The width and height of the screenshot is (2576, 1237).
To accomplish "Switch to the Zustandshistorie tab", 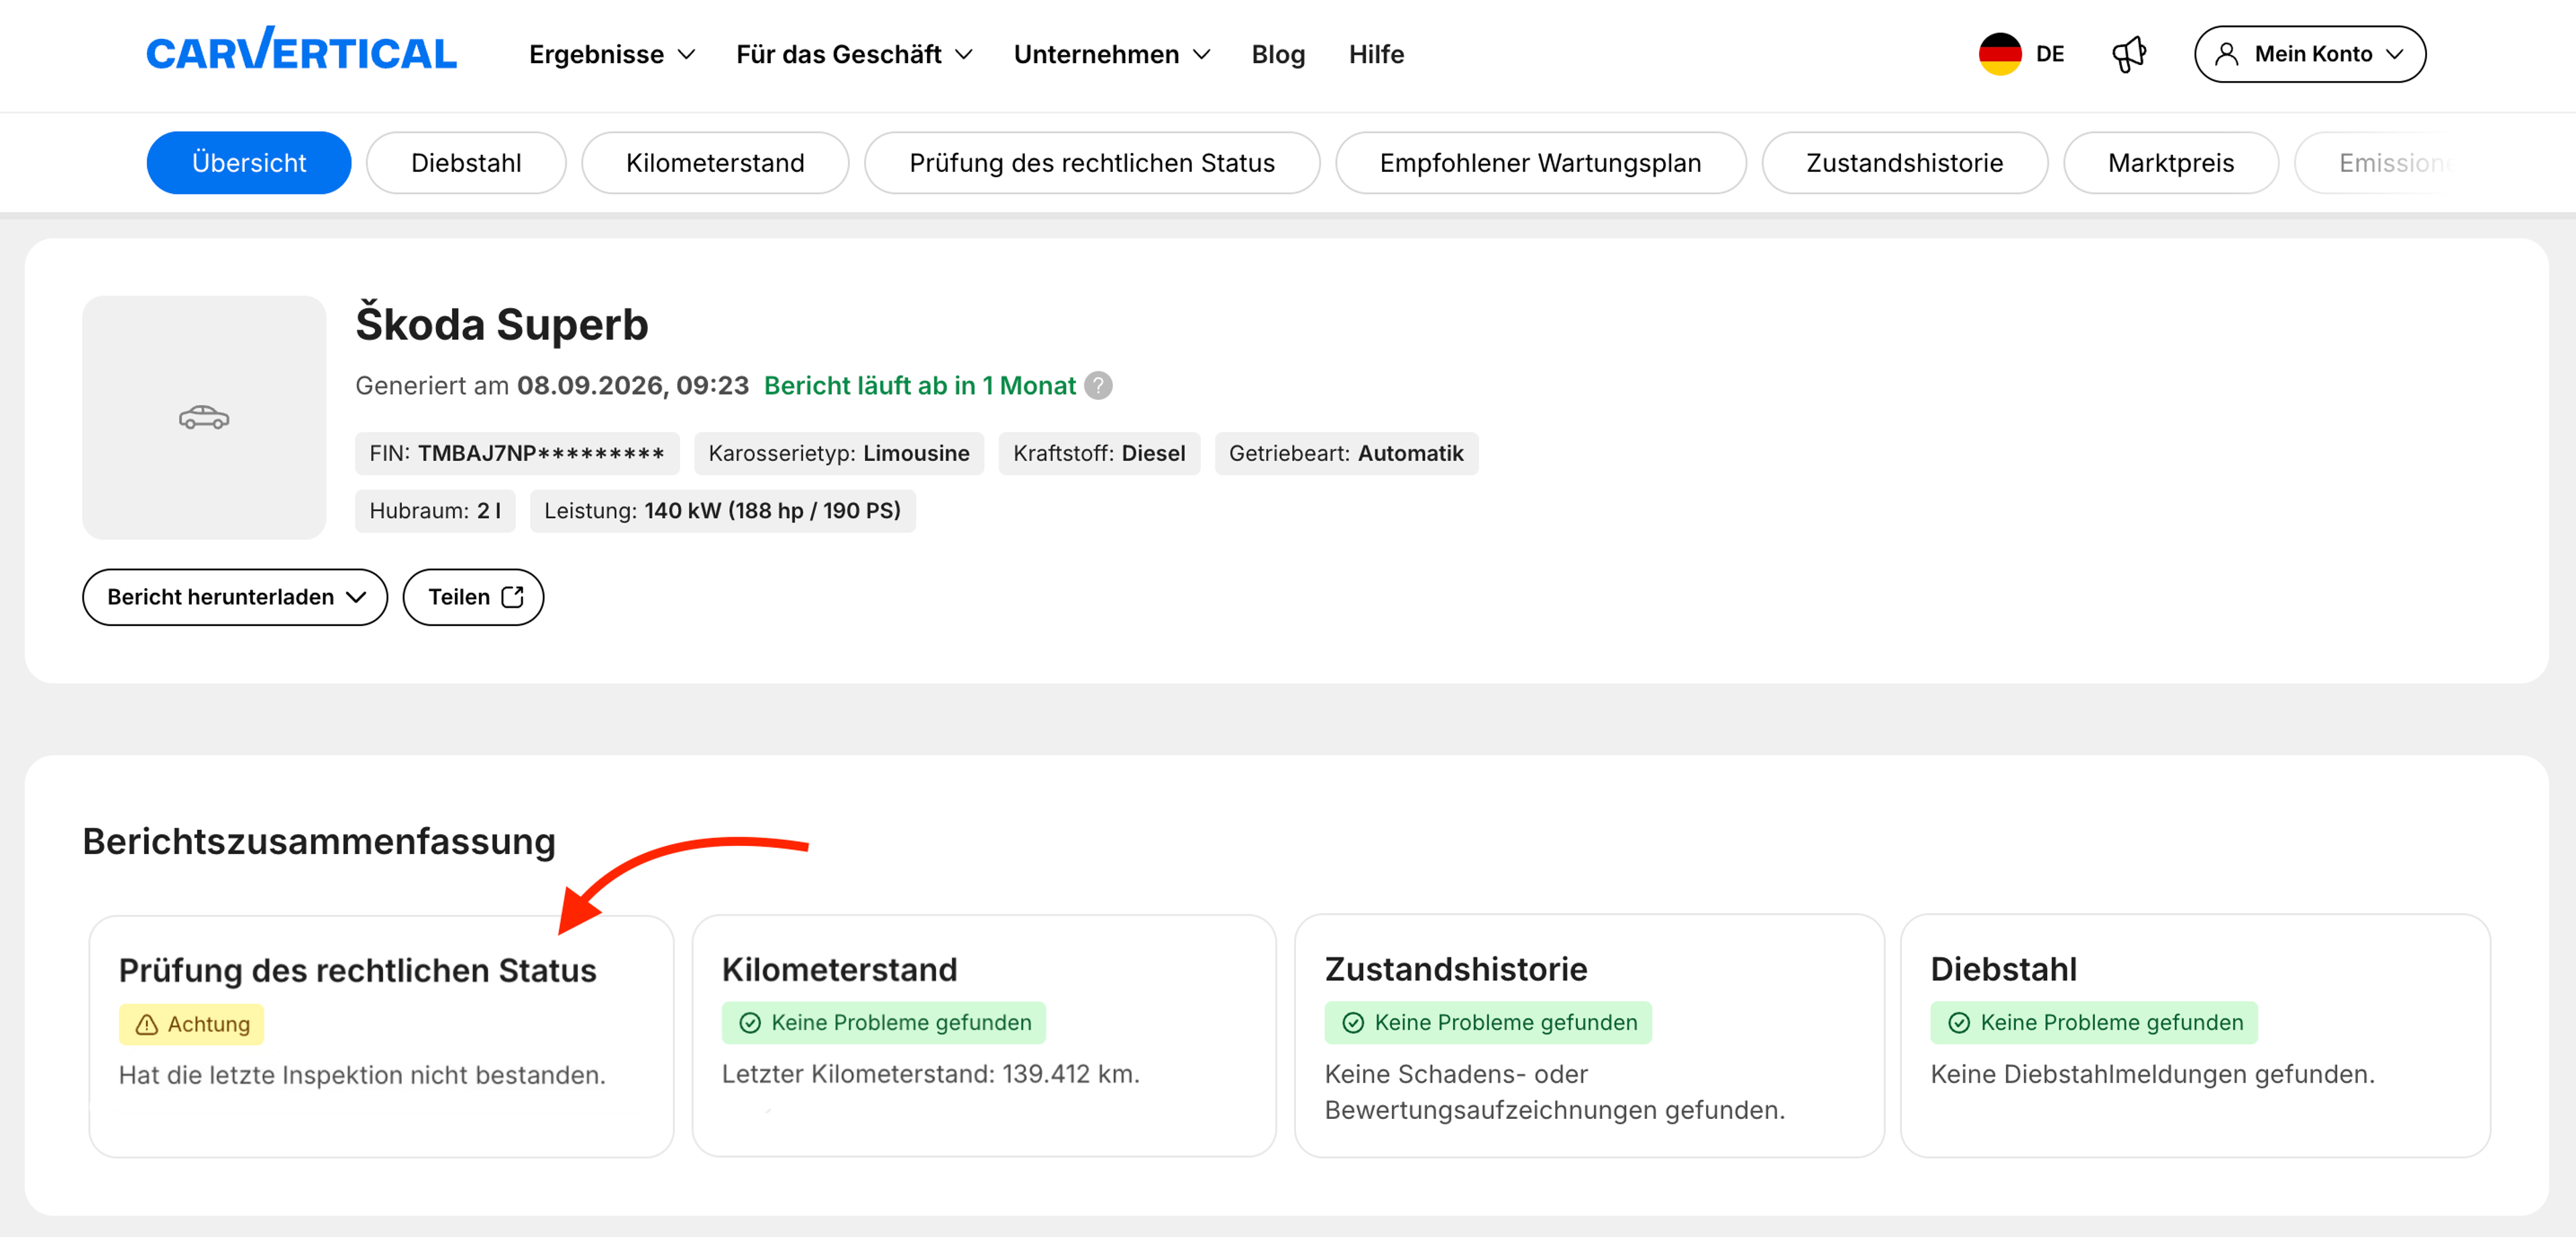I will click(x=1904, y=163).
